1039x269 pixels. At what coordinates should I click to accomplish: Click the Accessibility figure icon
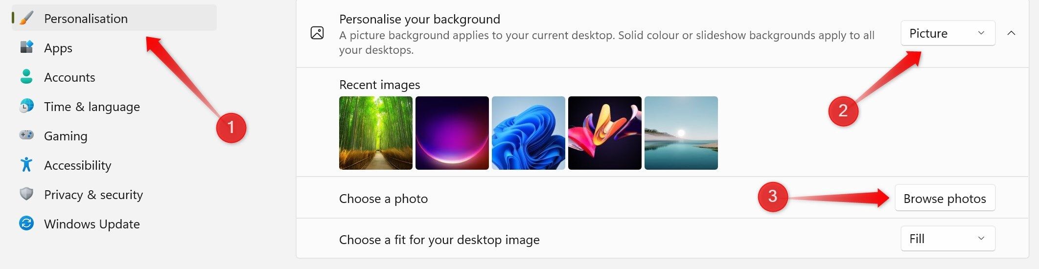pos(26,165)
